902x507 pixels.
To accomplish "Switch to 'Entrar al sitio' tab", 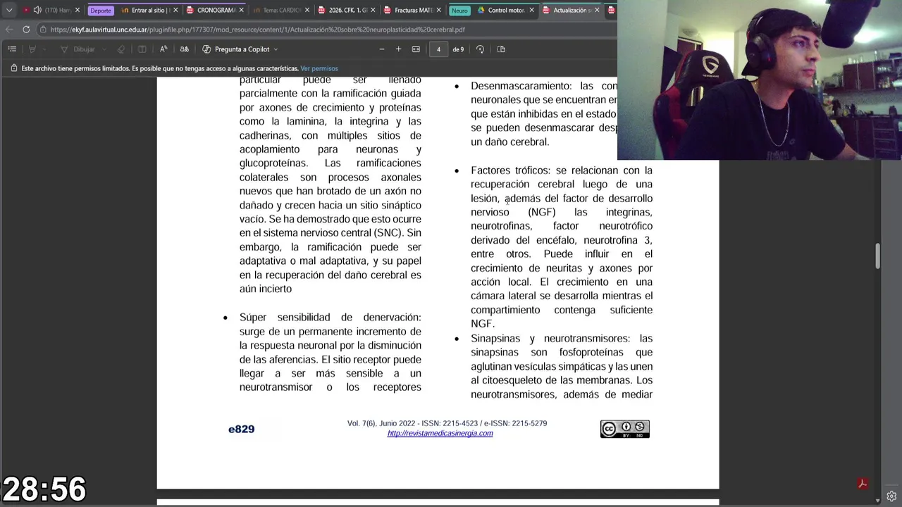I will point(149,10).
